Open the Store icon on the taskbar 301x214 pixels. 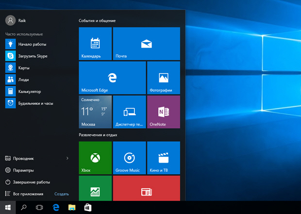click(88, 208)
